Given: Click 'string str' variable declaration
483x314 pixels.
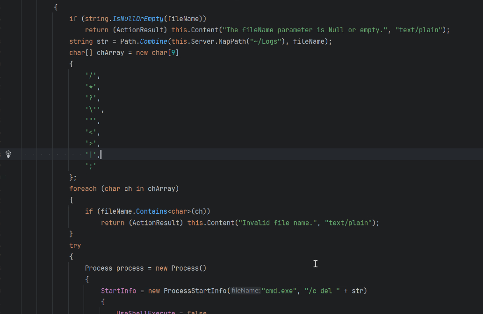Looking at the screenshot, I should 89,42.
